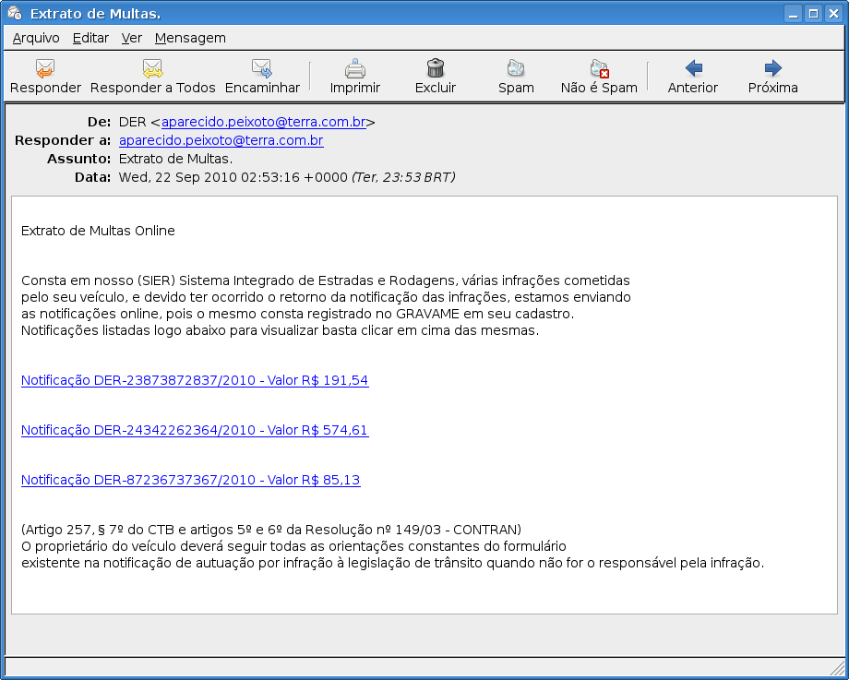
Task: Open the Notificação DER-87236737367/2010 link
Action: point(191,480)
